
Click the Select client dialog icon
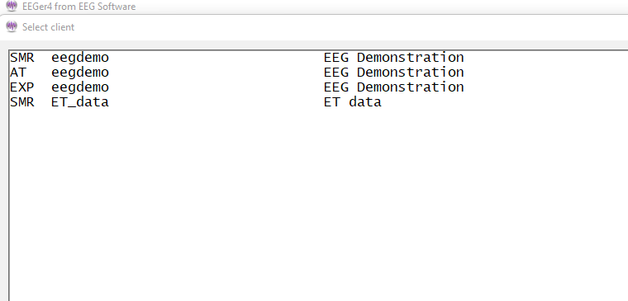[x=12, y=26]
